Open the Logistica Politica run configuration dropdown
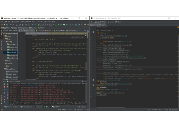The width and height of the screenshot is (179, 127). 46,25
